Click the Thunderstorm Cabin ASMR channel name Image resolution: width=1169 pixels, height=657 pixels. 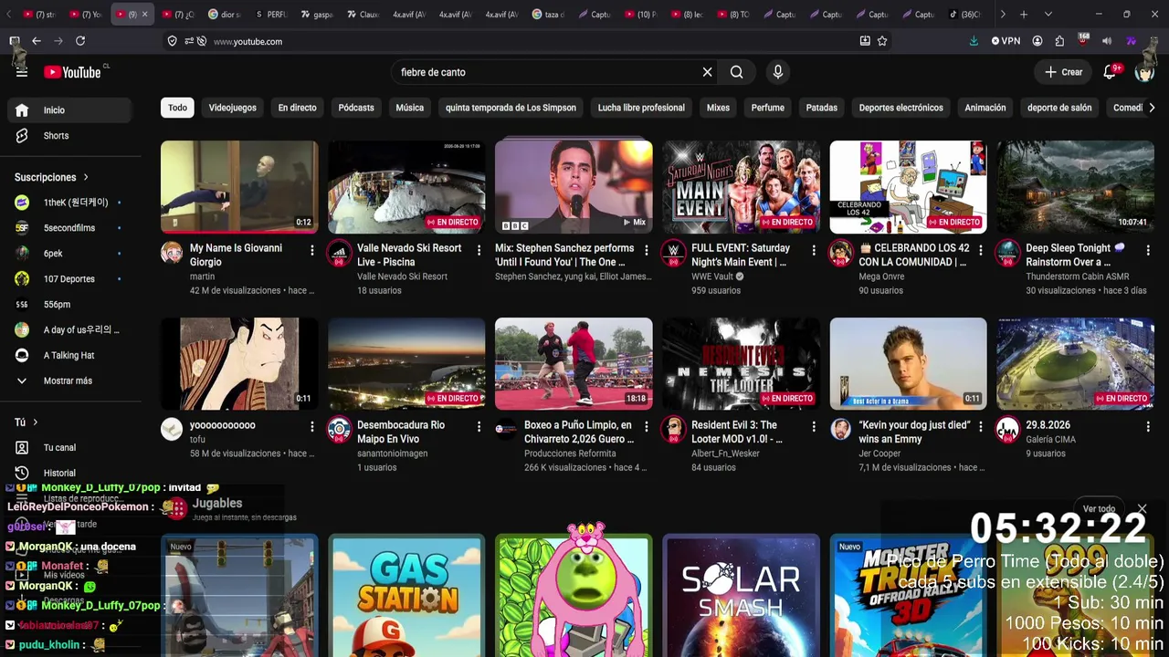1077,276
